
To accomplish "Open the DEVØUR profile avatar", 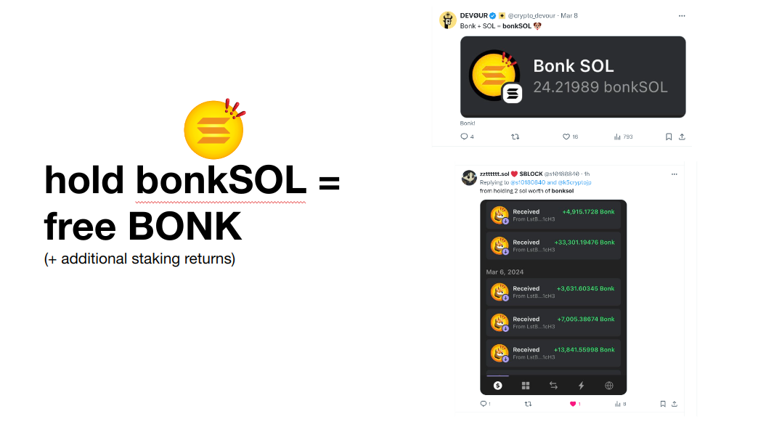I will pyautogui.click(x=447, y=20).
